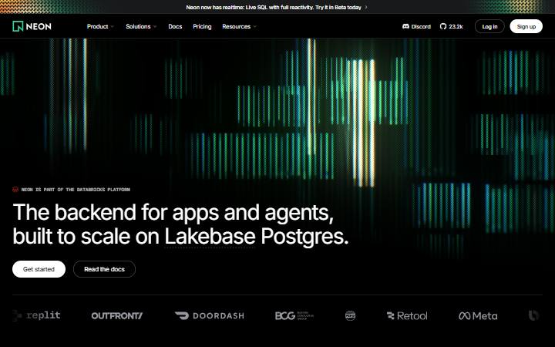Click the headline "The backend for apps and agents"
Image resolution: width=555 pixels, height=347 pixels.
point(173,213)
